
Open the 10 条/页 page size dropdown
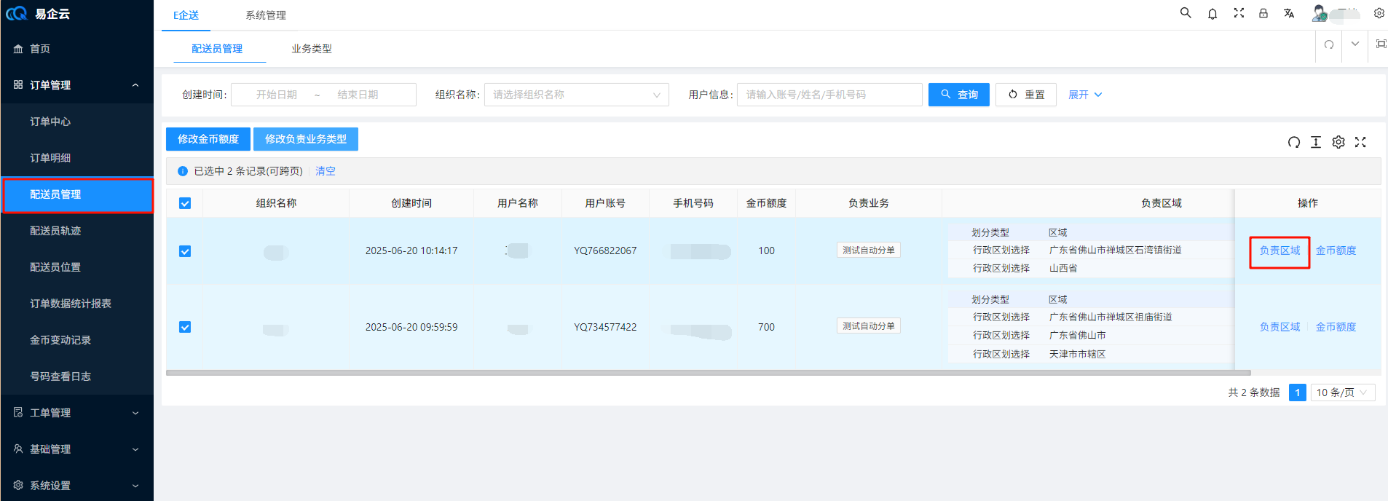click(1342, 392)
